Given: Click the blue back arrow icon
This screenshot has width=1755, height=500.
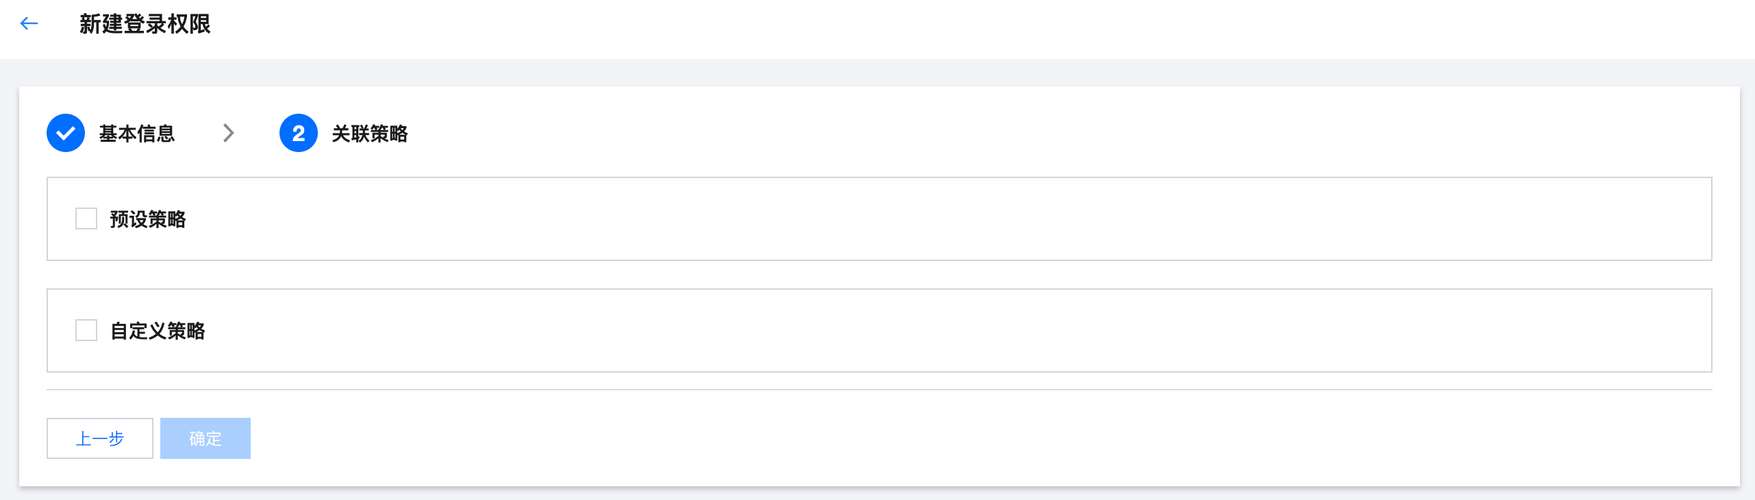Looking at the screenshot, I should (29, 24).
